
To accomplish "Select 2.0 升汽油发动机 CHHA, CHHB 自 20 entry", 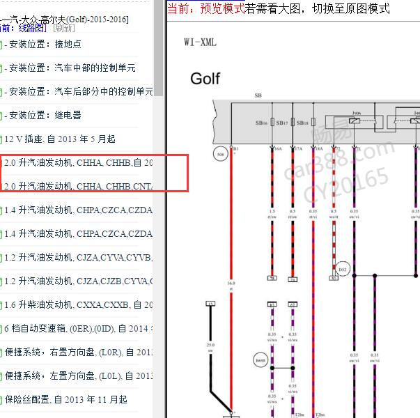I will 78,162.
